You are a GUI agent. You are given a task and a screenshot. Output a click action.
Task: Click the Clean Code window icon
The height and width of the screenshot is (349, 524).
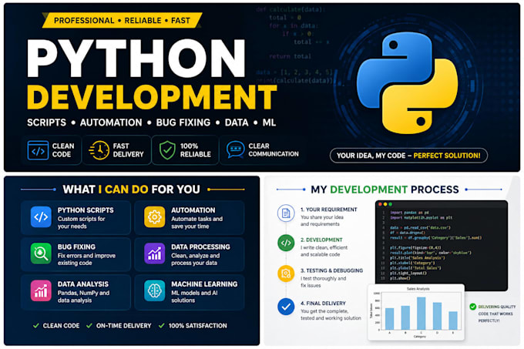coord(38,150)
